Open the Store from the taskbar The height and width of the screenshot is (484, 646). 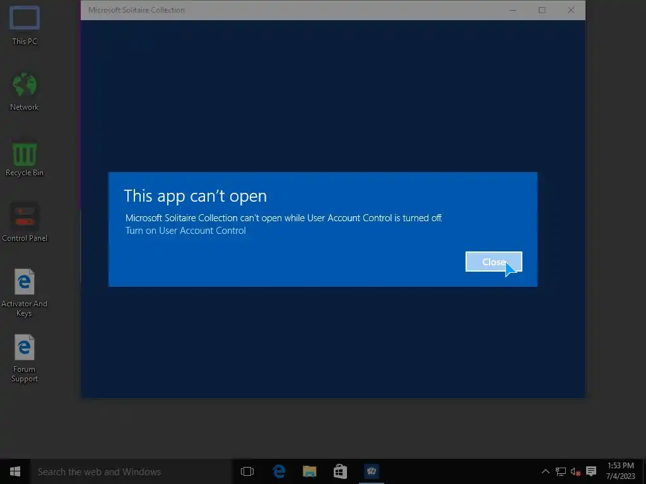click(340, 471)
